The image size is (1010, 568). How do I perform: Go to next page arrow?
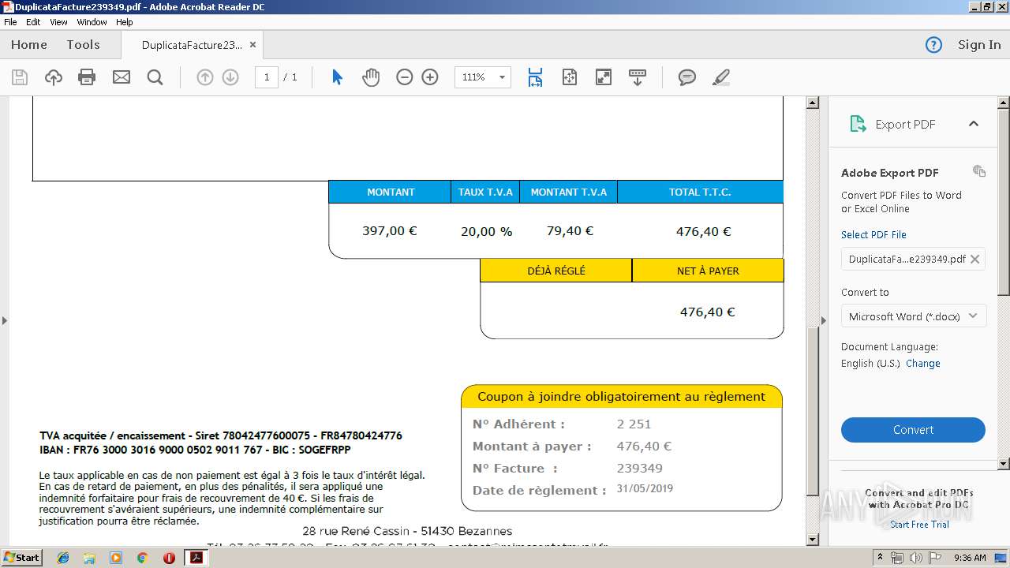[230, 77]
